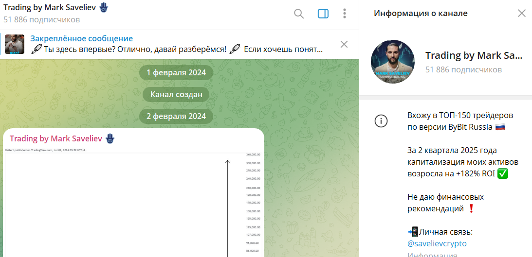Click the channel name in the info panel

tap(474, 55)
